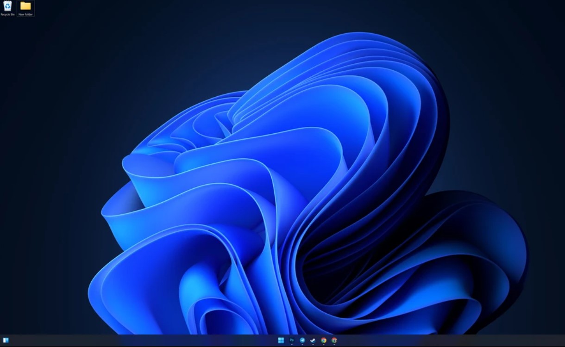Screen dimensions: 565x347
Task: Open the Chrome icon right beside Steam
Action: click(x=324, y=341)
